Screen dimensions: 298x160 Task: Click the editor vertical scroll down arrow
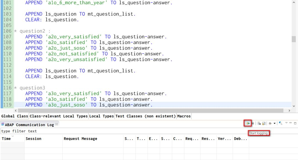coord(294,106)
